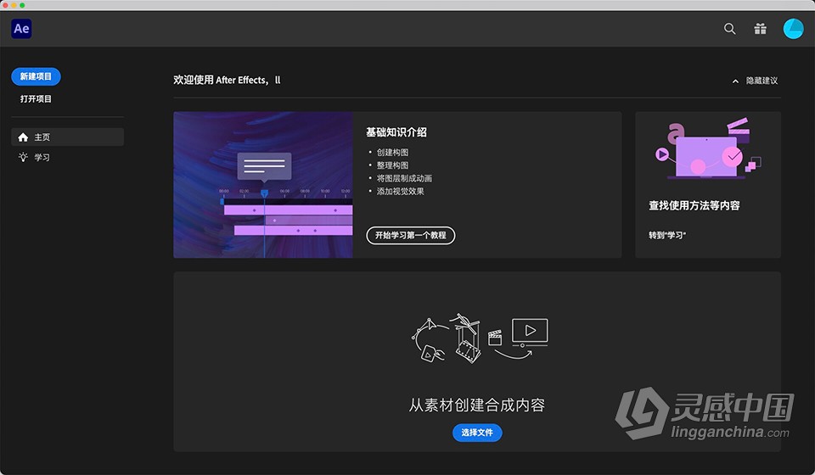Click the 添加视觉效果 bullet text
Screen dimensions: 815x475
point(400,191)
